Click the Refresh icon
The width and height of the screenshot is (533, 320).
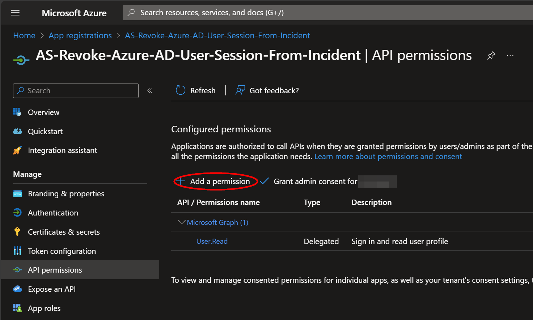(x=180, y=90)
